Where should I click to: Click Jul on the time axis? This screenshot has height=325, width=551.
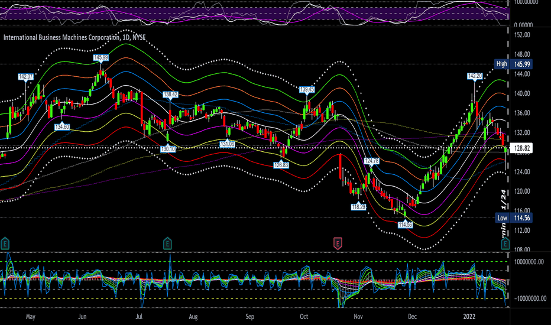(x=139, y=317)
